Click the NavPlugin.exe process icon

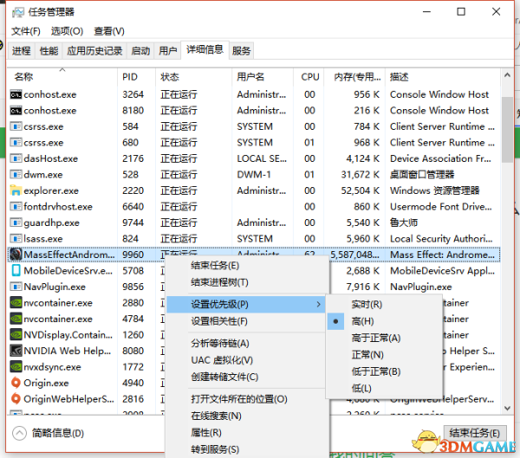(x=16, y=287)
